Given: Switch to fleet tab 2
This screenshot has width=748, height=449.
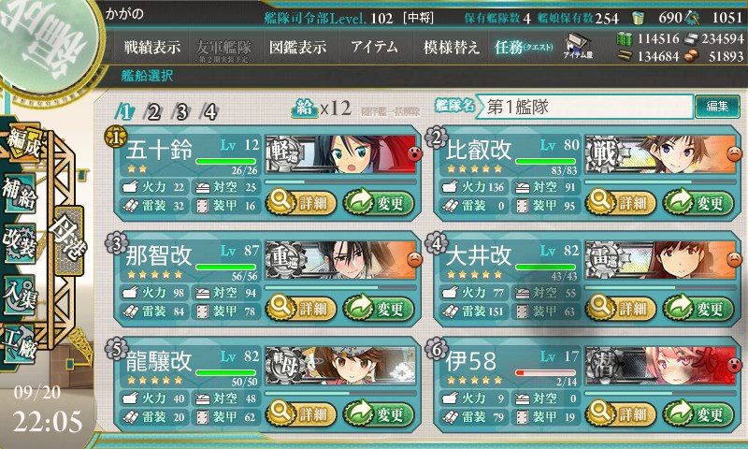Looking at the screenshot, I should pyautogui.click(x=153, y=112).
